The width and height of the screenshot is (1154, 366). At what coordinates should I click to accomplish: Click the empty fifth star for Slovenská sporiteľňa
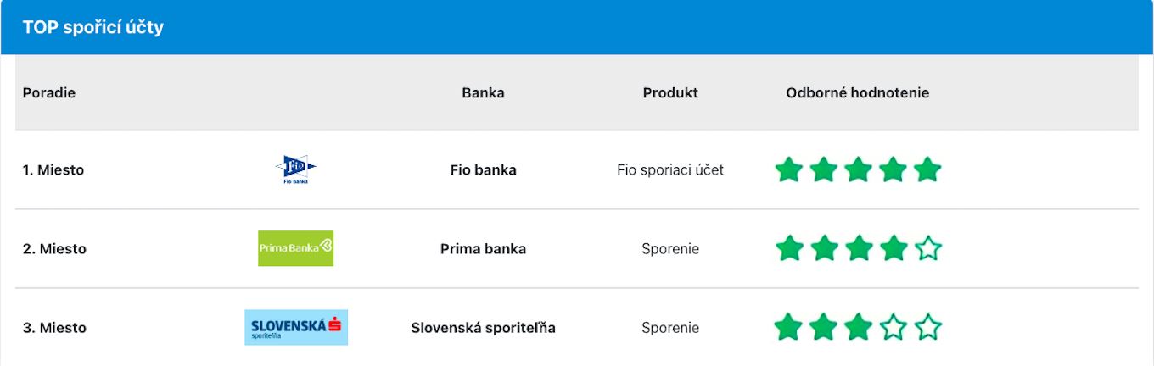pos(928,327)
